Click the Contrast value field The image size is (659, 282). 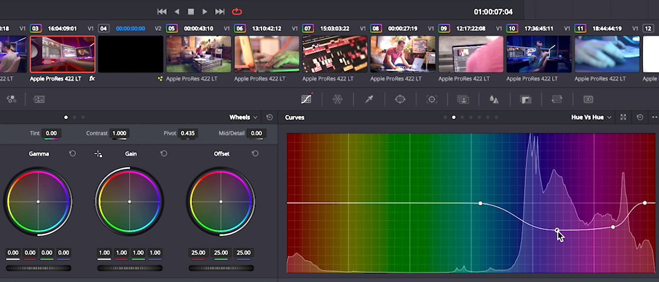point(119,133)
